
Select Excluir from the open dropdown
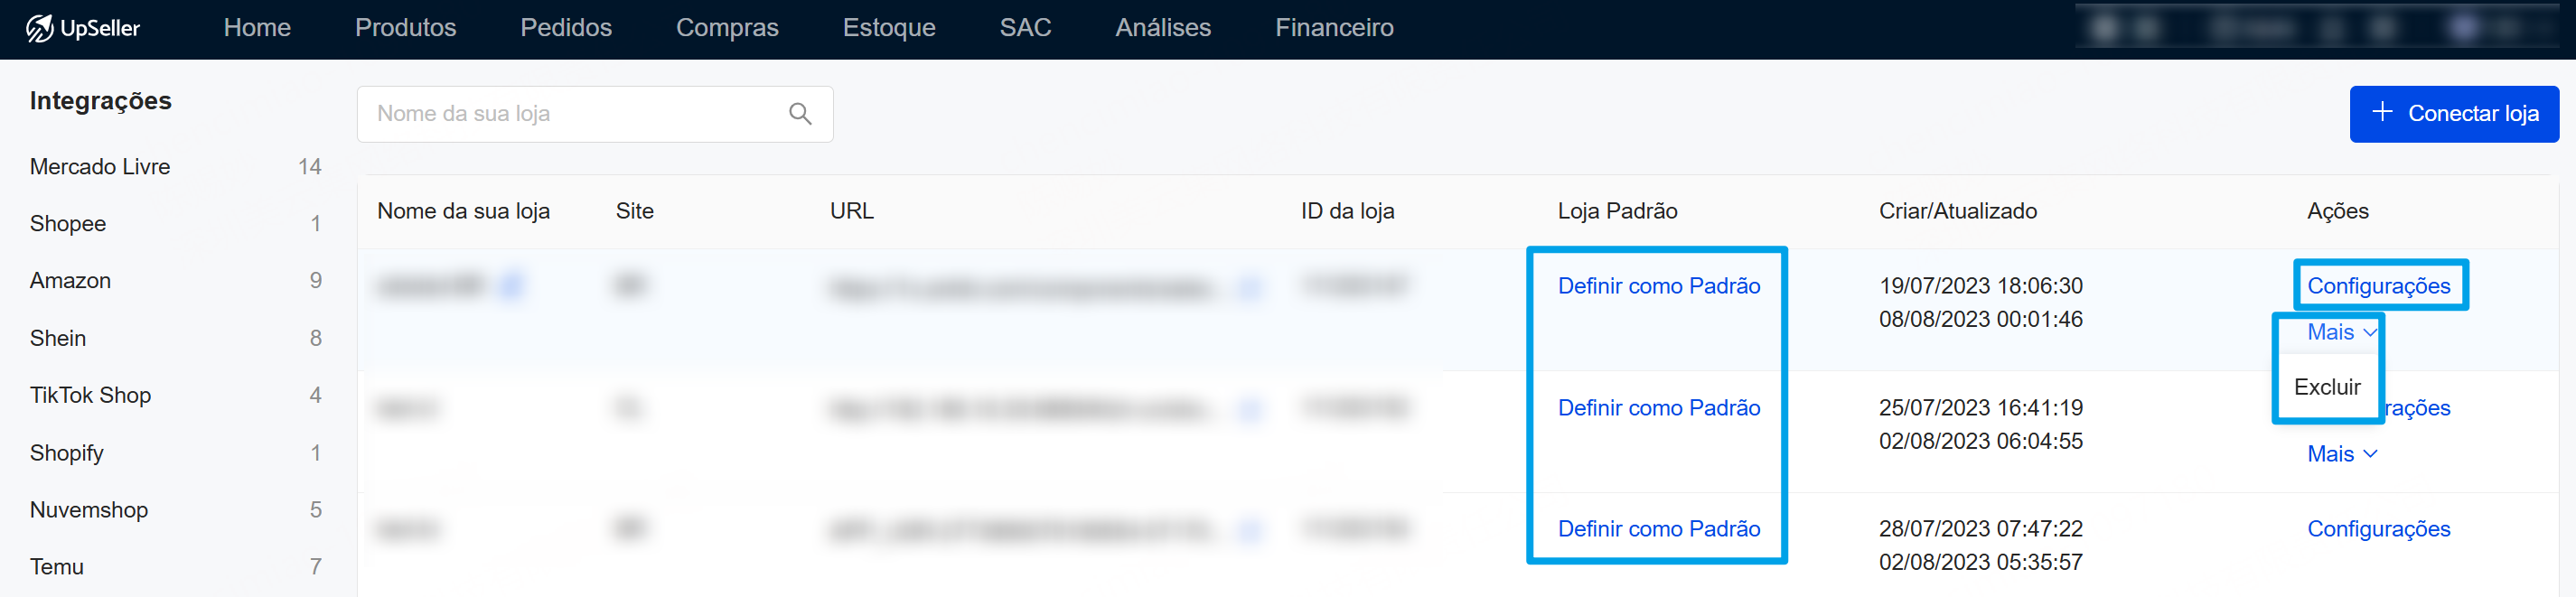click(x=2326, y=387)
